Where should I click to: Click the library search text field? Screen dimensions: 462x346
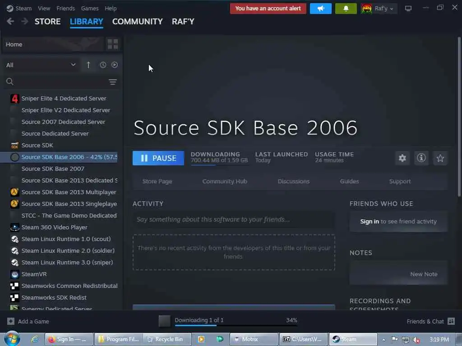(60, 82)
